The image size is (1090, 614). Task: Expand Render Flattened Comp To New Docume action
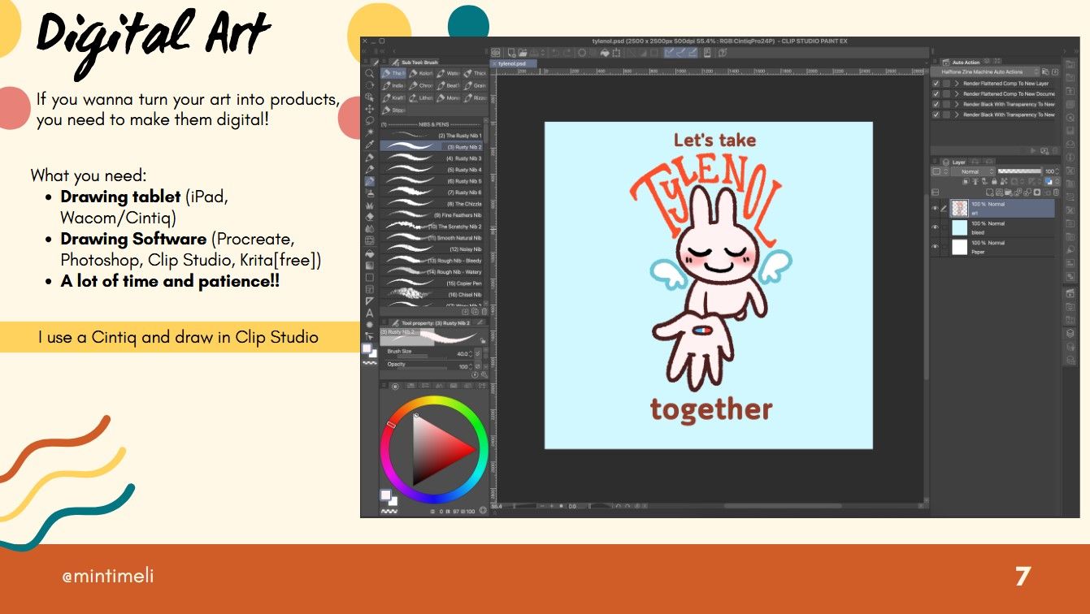pos(957,94)
